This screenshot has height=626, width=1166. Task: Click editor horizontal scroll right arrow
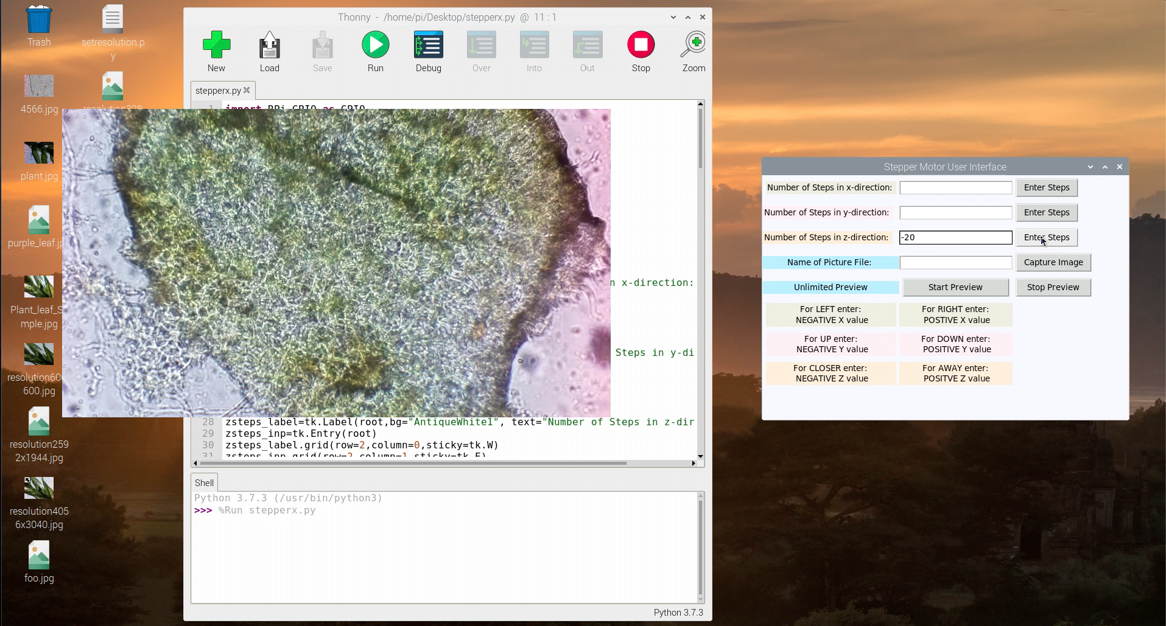click(694, 463)
